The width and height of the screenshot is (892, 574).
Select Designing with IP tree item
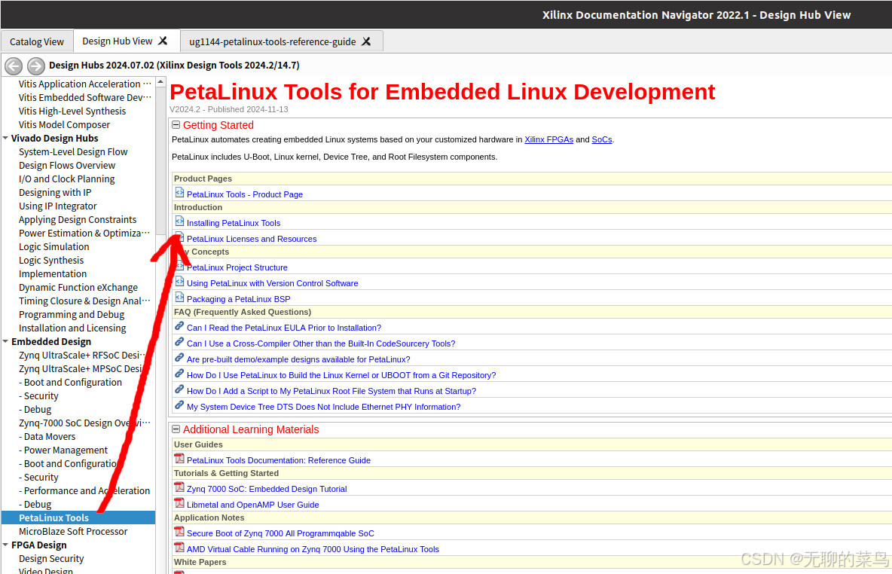(x=54, y=192)
